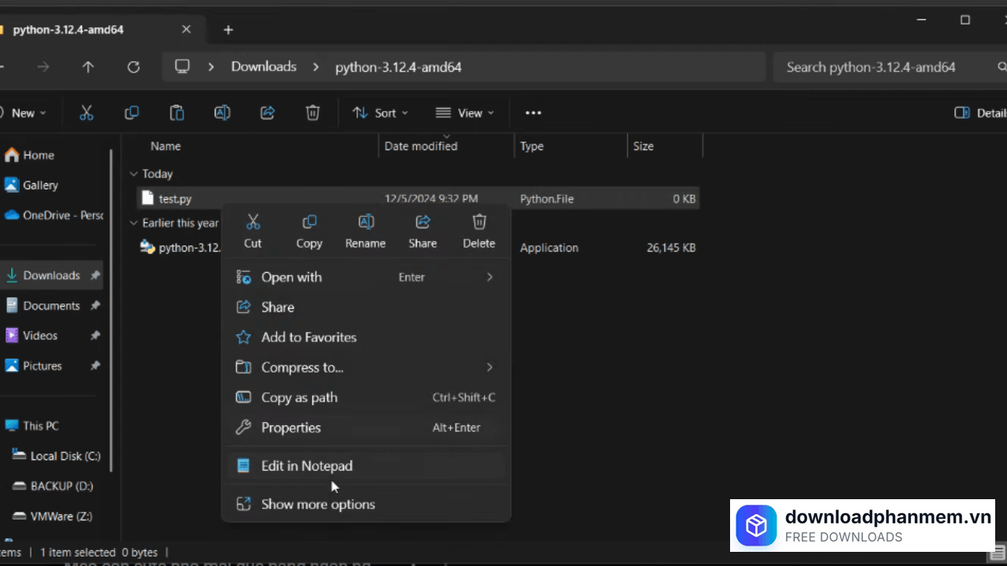
Task: Select the toolbar Rename icon
Action: (223, 113)
